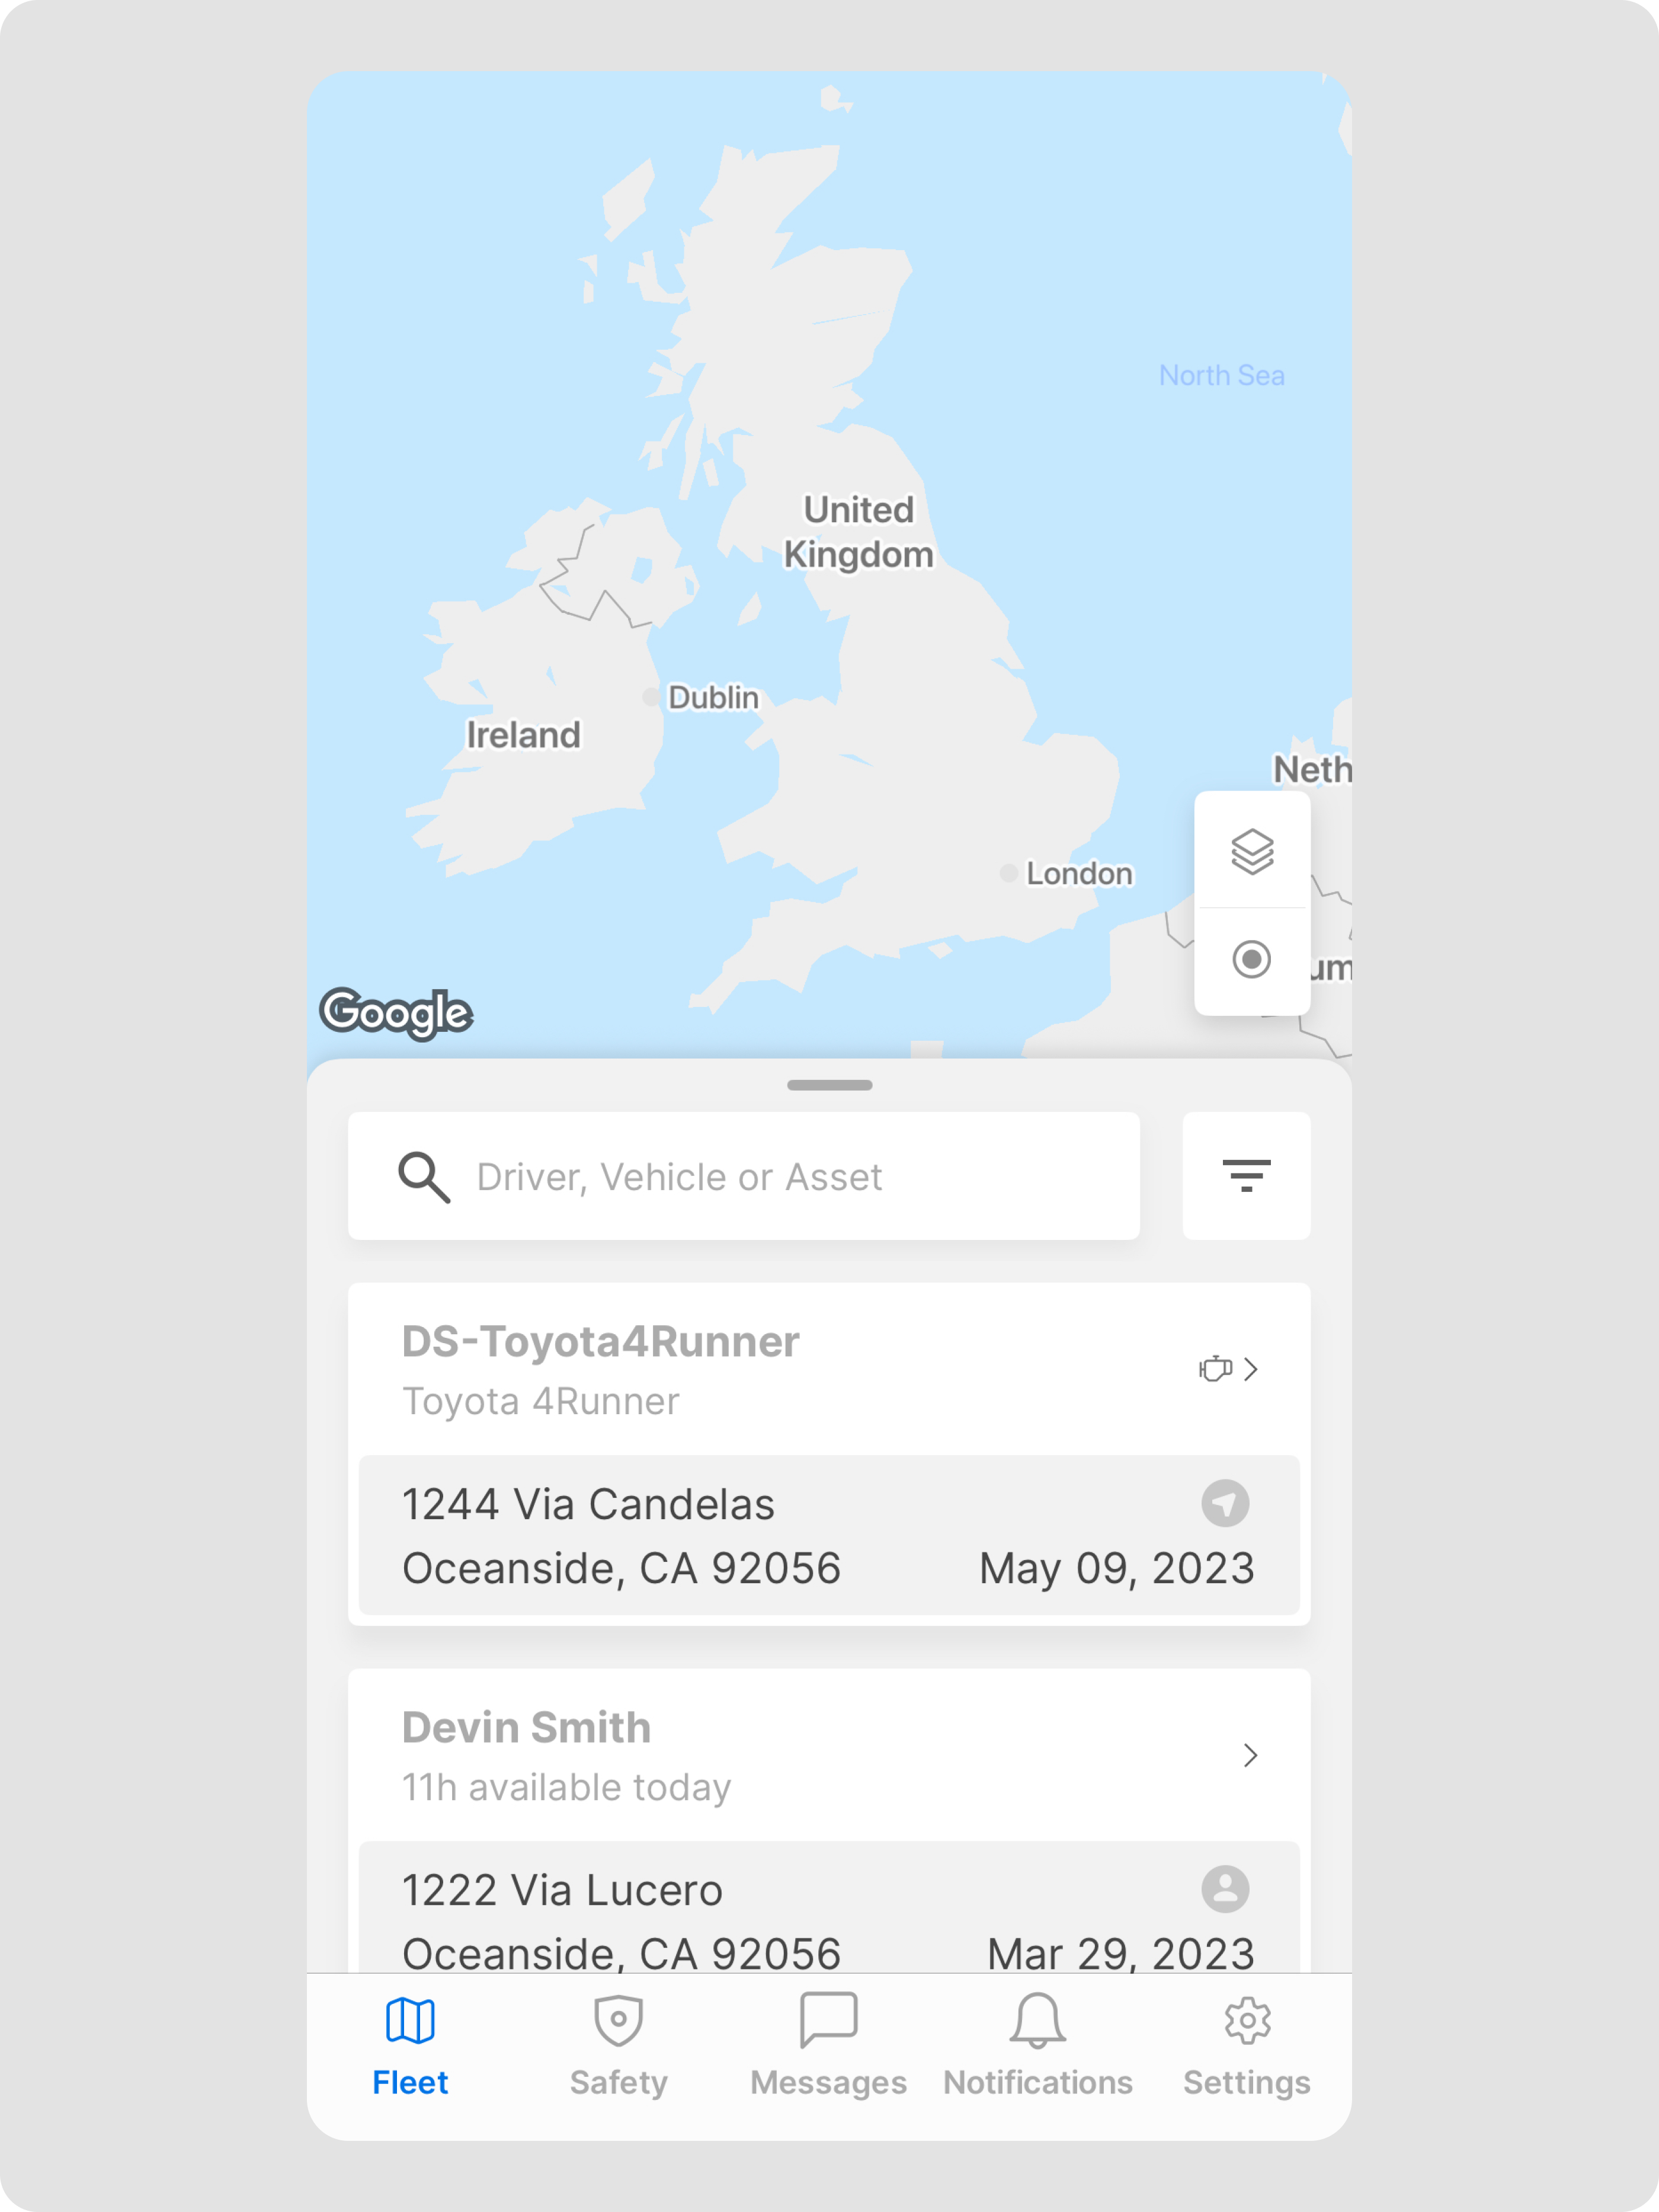Tap navigation arrow icon beside 1244 Via Candelas

[x=1224, y=1503]
